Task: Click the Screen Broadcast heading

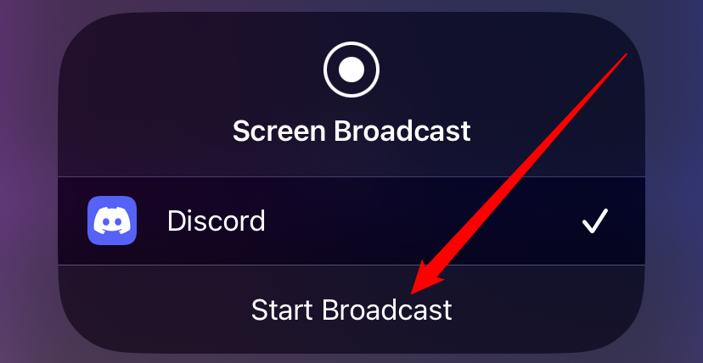Action: 351,131
